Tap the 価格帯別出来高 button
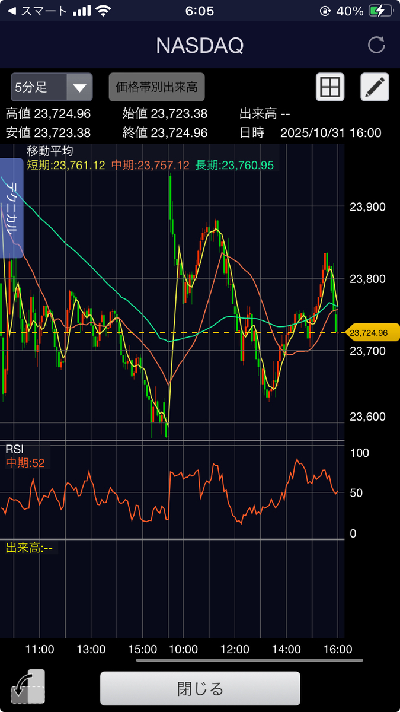This screenshot has width=400, height=712. pos(156,88)
